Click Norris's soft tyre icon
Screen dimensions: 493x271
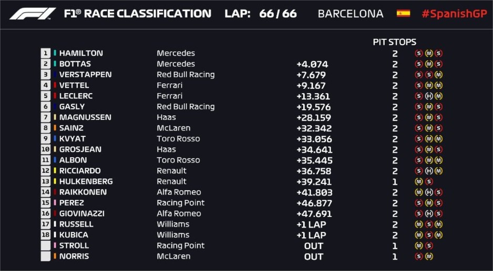[x=419, y=256]
